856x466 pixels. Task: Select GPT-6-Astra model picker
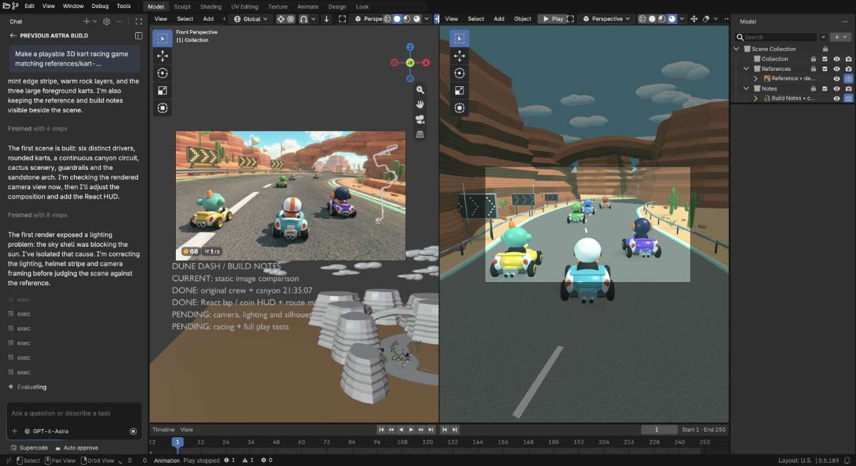point(46,431)
